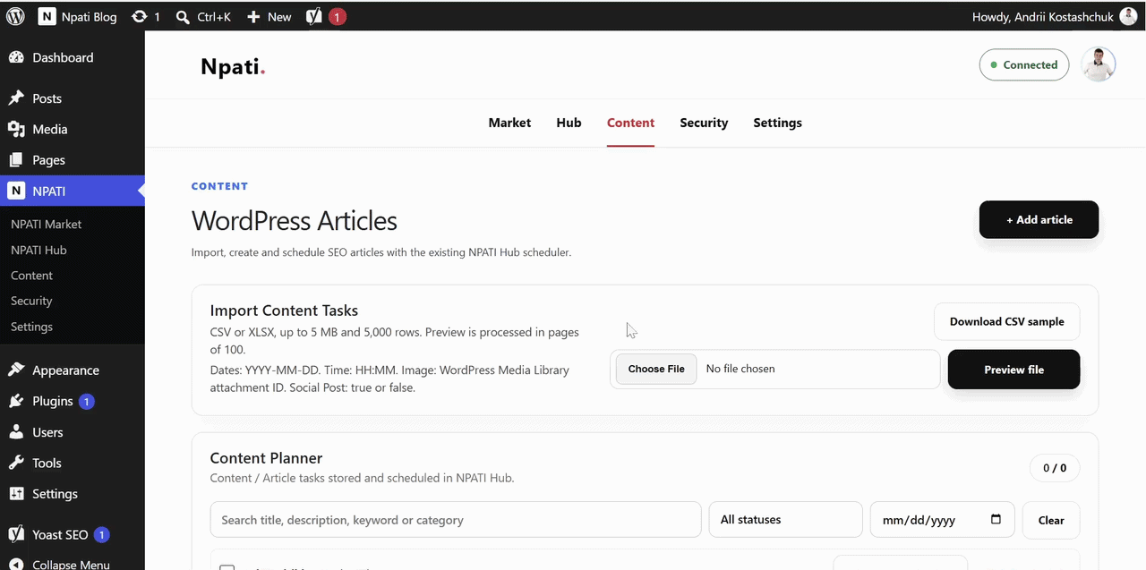The height and width of the screenshot is (570, 1146).
Task: Select the NPATI sidebar menu
Action: click(x=72, y=191)
